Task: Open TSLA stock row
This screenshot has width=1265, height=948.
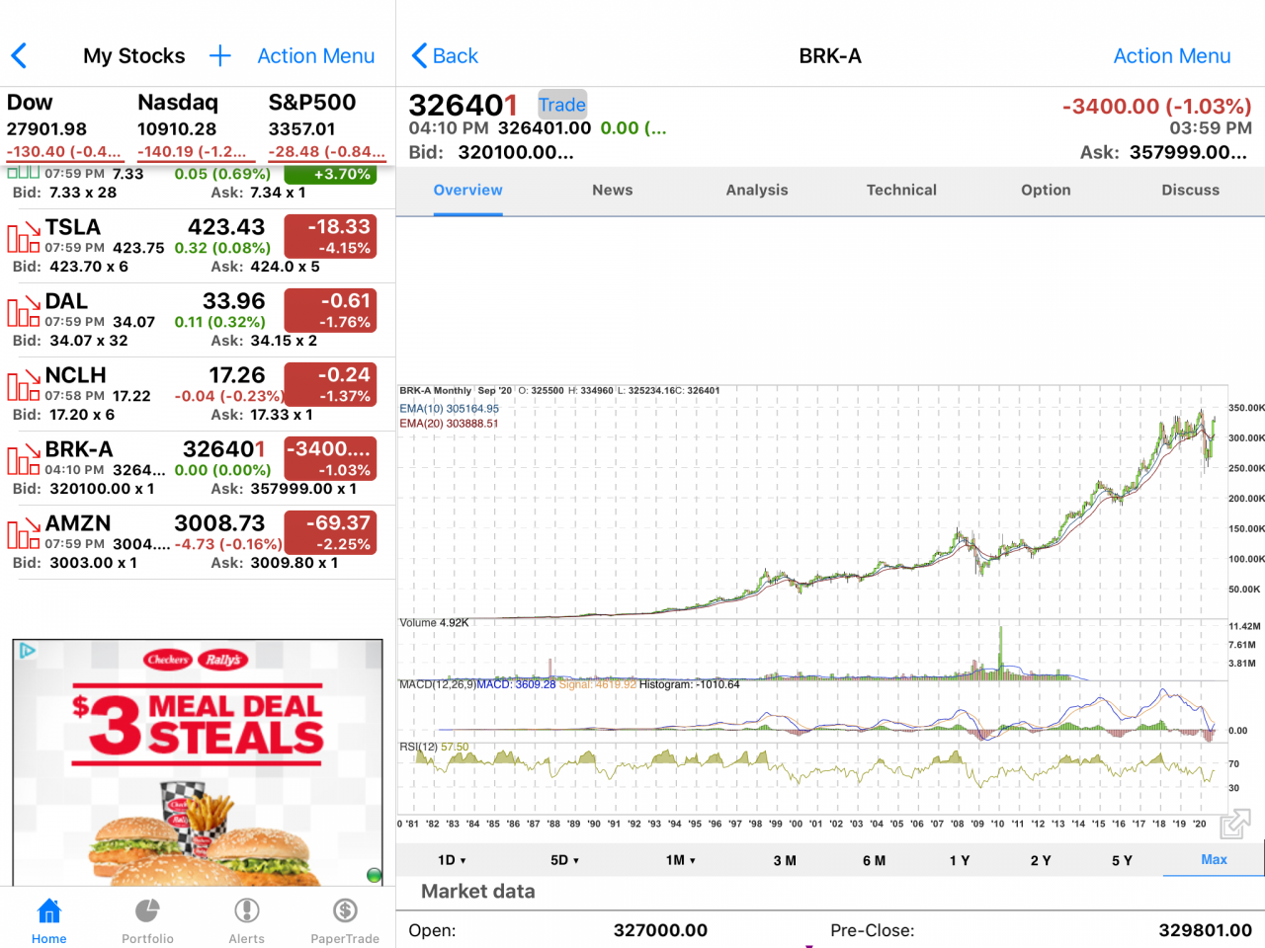Action: [198, 246]
